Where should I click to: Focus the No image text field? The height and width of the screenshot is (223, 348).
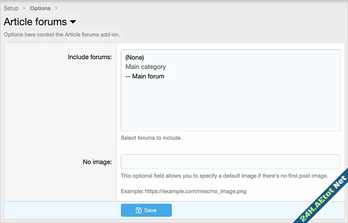pos(230,162)
